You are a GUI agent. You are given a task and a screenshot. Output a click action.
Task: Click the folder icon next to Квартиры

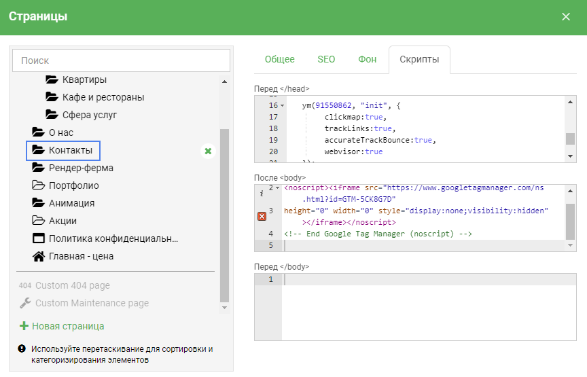[52, 79]
